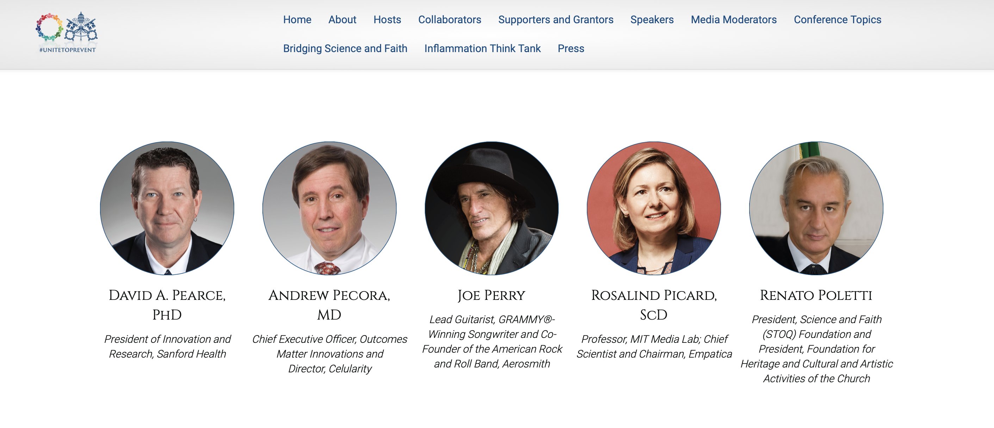Click the #UNITETOPREVENT site logo

pos(67,32)
